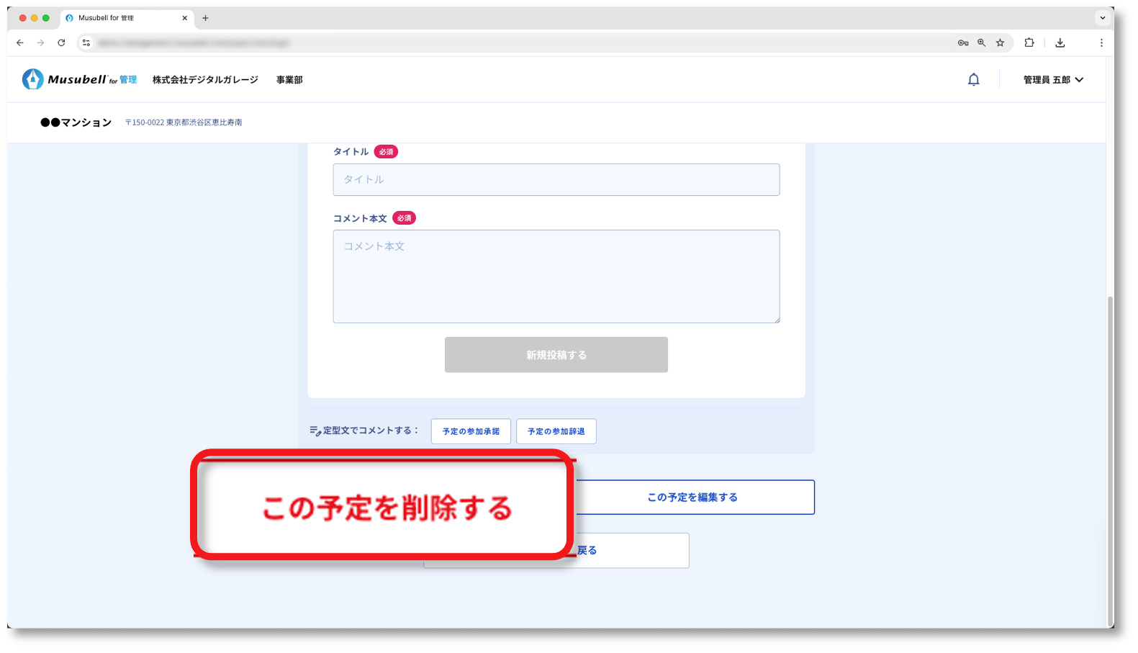Image resolution: width=1138 pixels, height=653 pixels.
Task: Click the Musubell logo icon
Action: click(32, 79)
